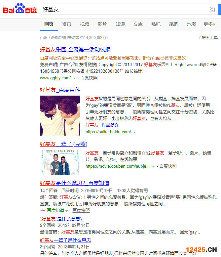Open the 搜索工具 filter icon
The height and width of the screenshot is (257, 221).
(x=199, y=38)
